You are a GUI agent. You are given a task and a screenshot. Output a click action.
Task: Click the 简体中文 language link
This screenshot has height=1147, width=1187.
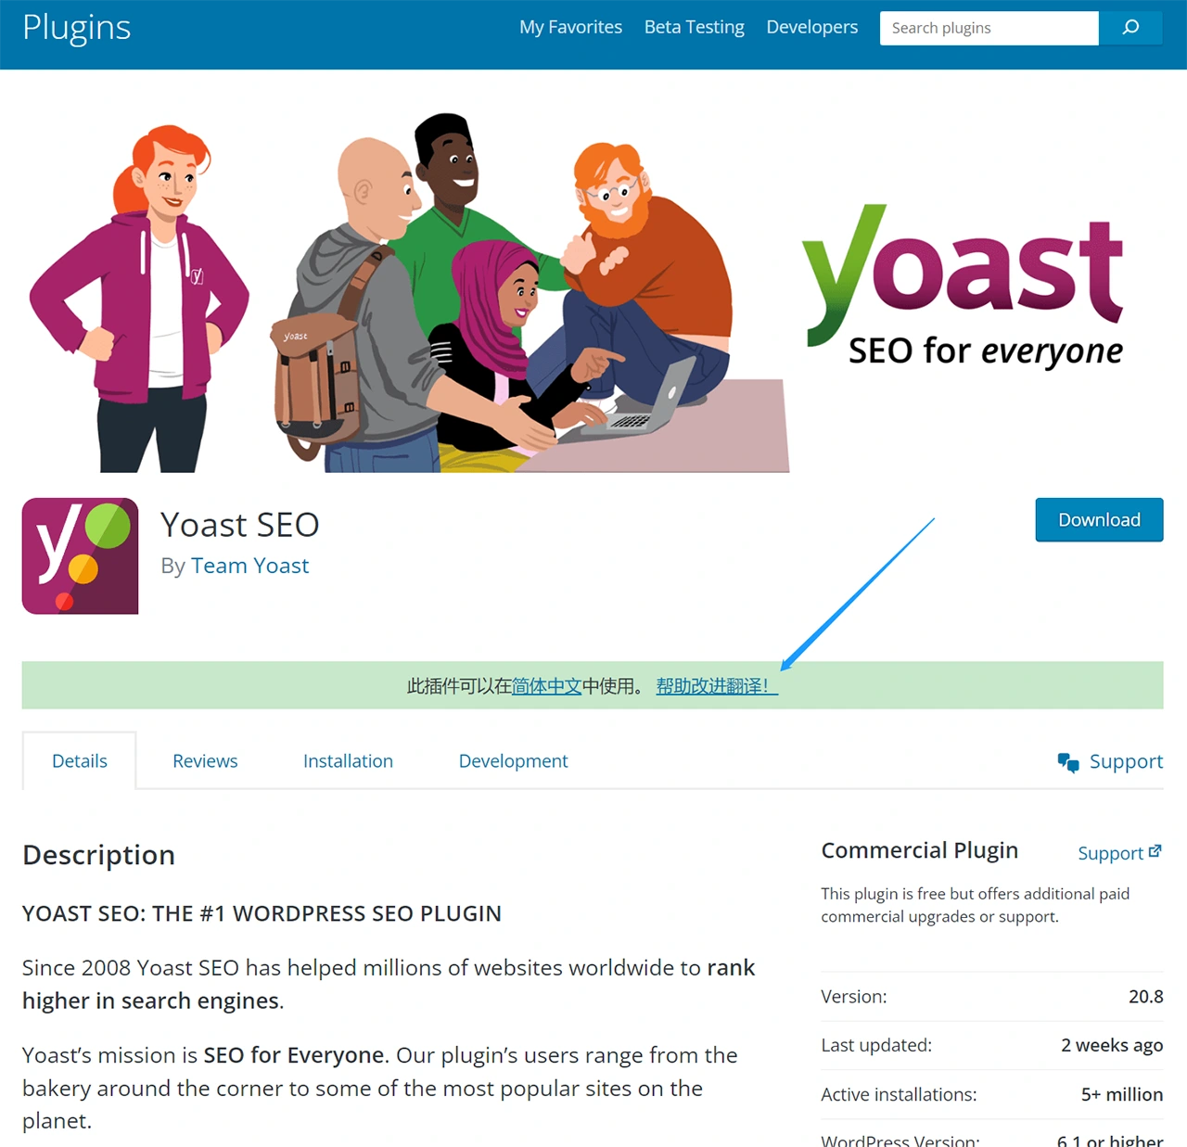click(x=547, y=686)
